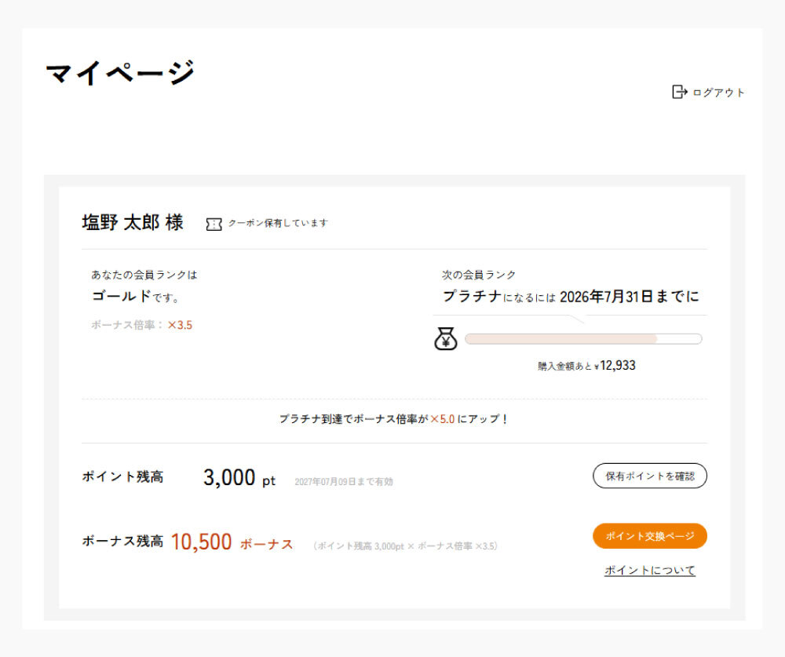Click the プラチナ next rank label

point(472,297)
